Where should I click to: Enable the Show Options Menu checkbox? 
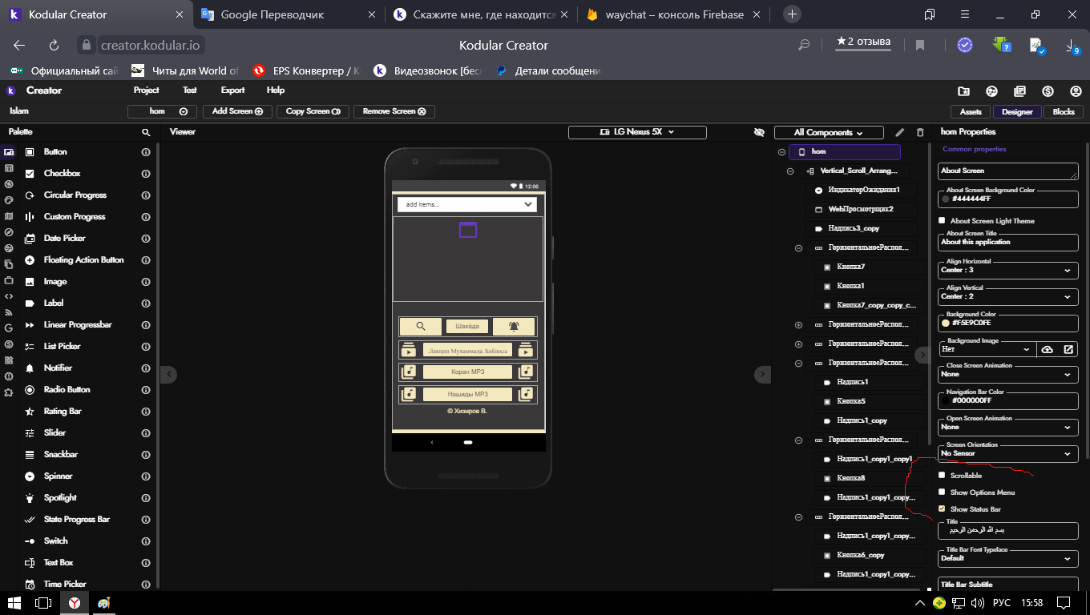coord(943,492)
